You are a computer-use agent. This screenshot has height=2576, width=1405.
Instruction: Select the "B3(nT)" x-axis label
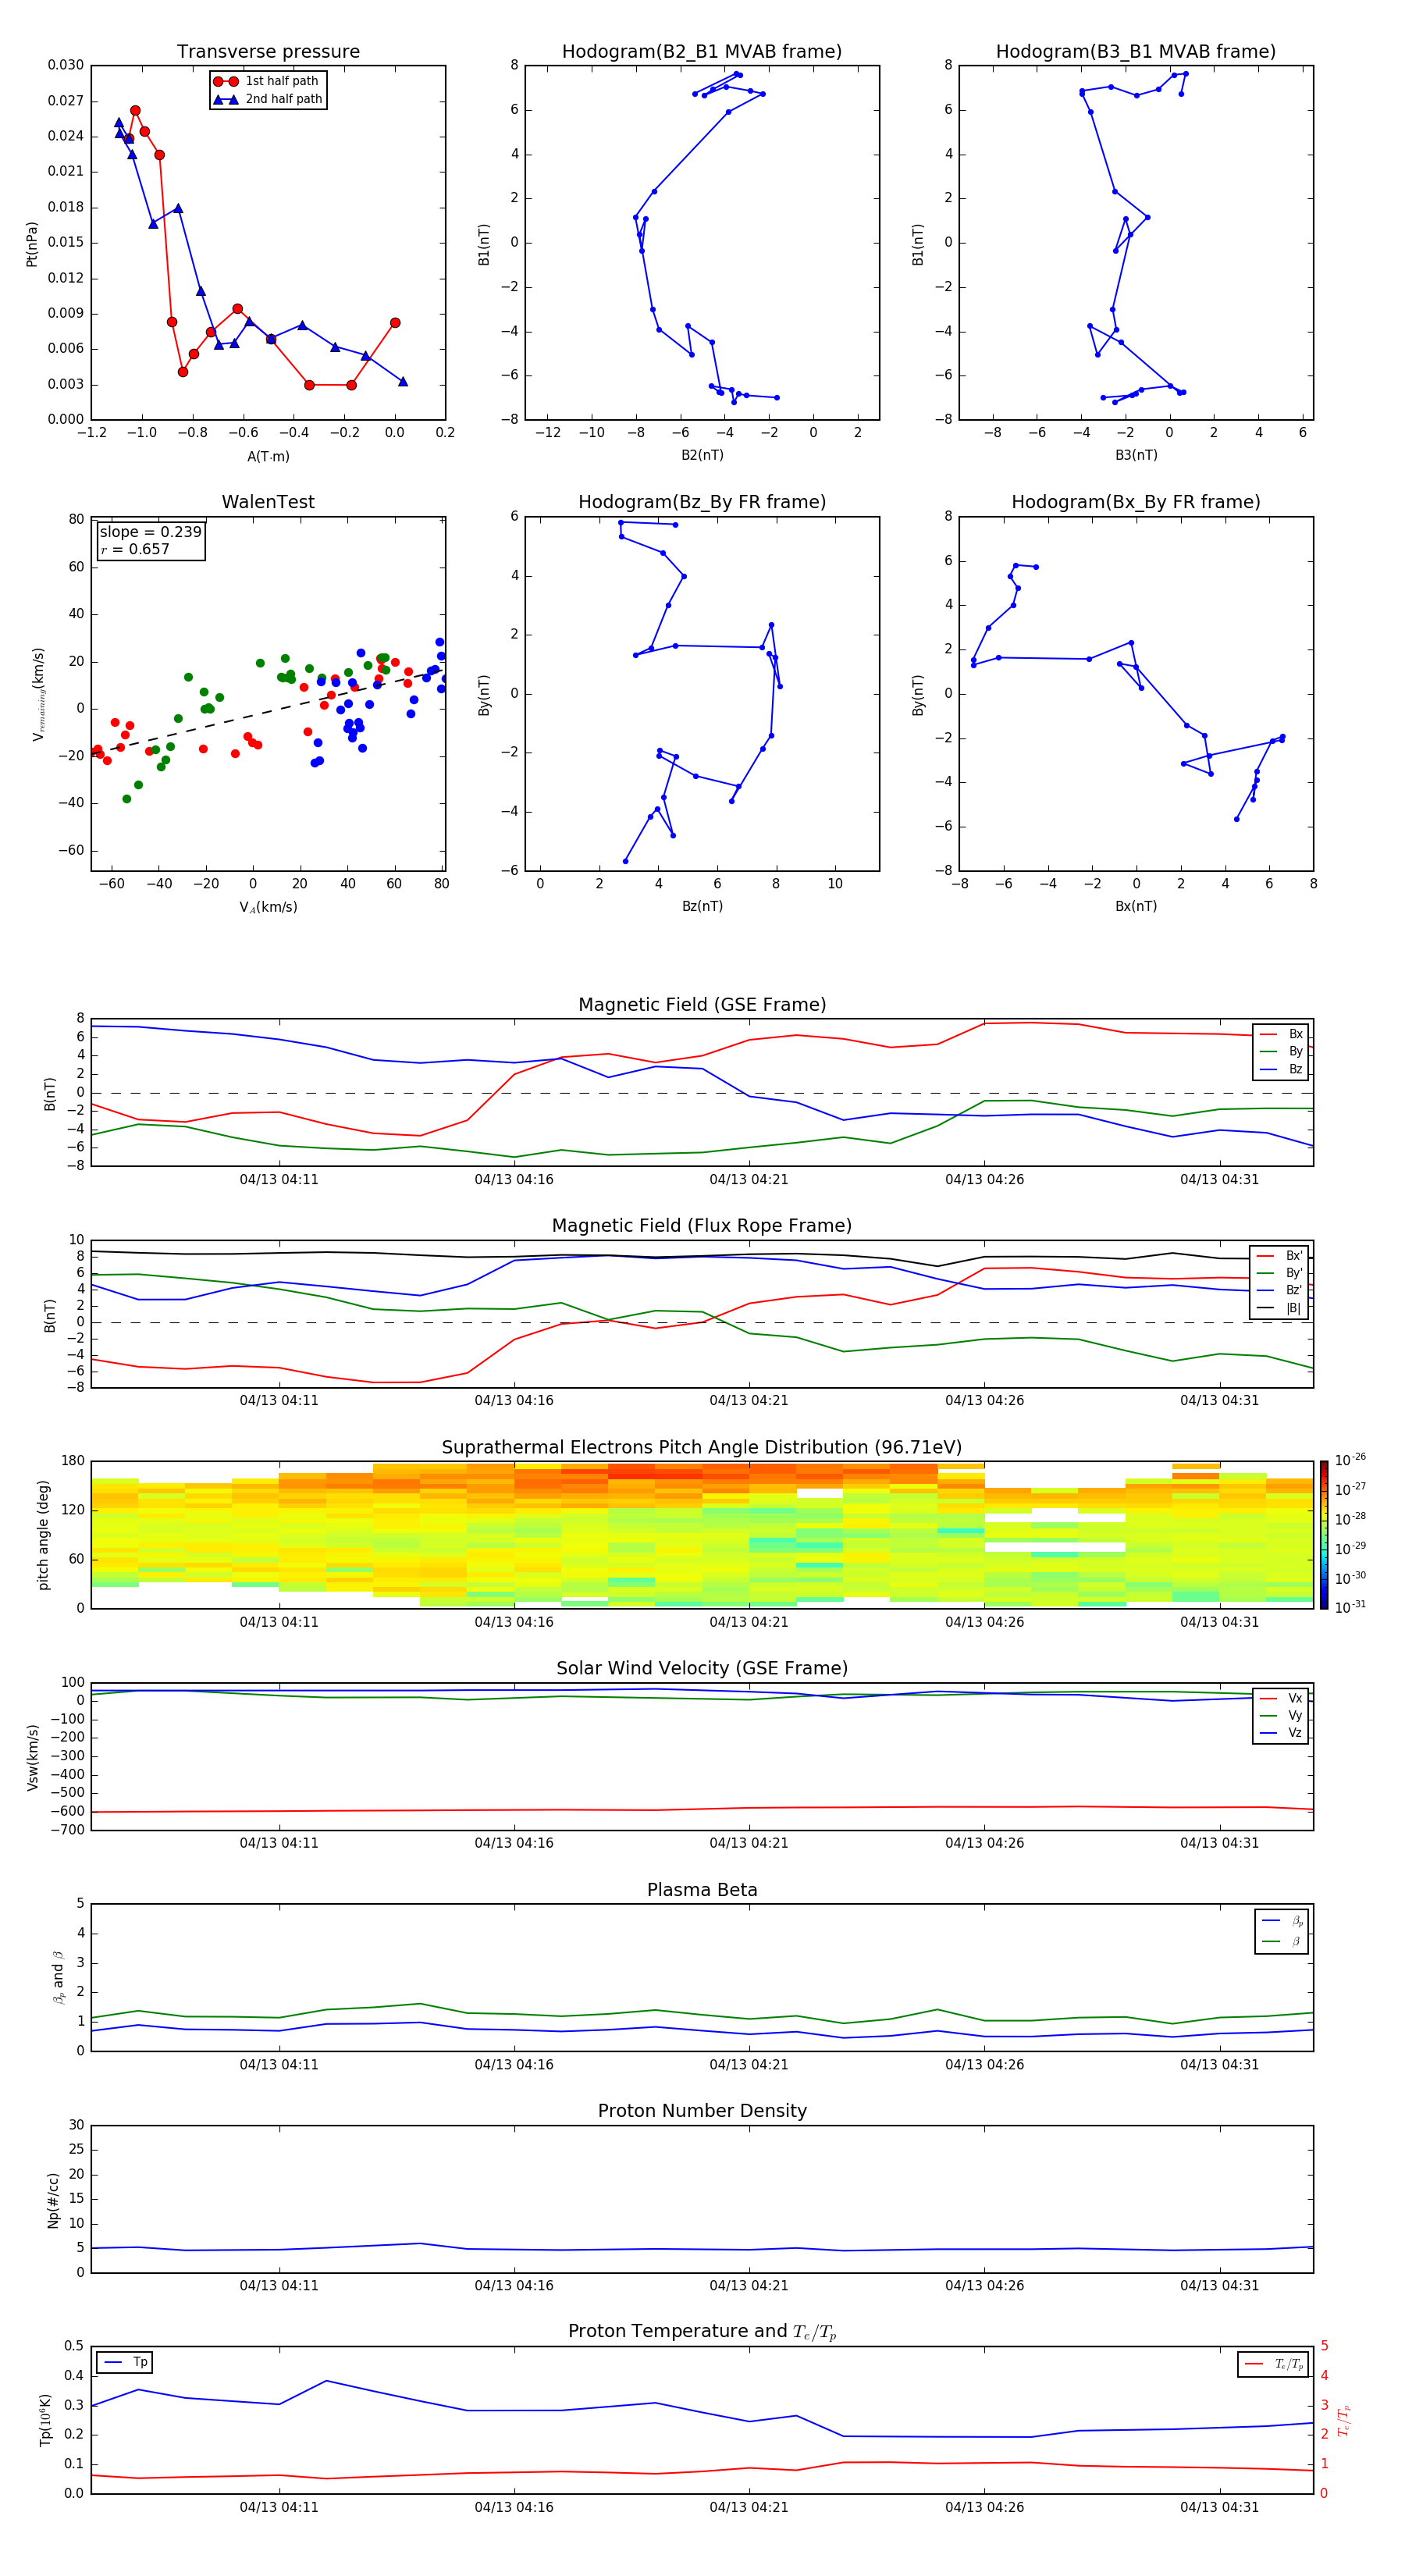1136,455
